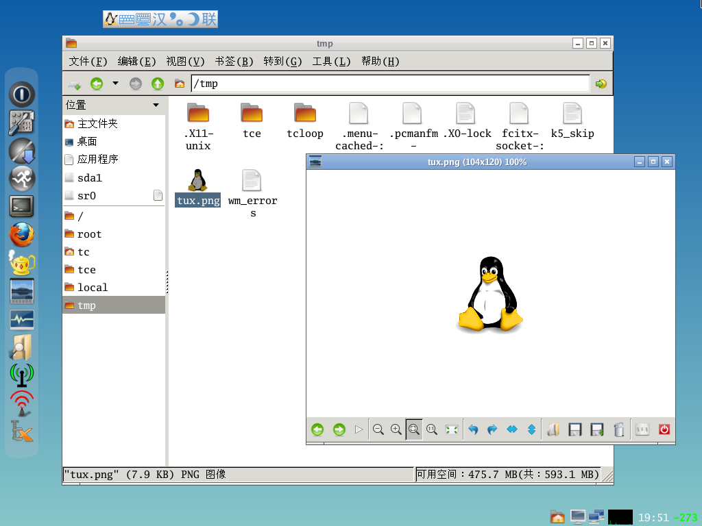Go to home folder toolbar icon
702x526 pixels.
pyautogui.click(x=180, y=84)
